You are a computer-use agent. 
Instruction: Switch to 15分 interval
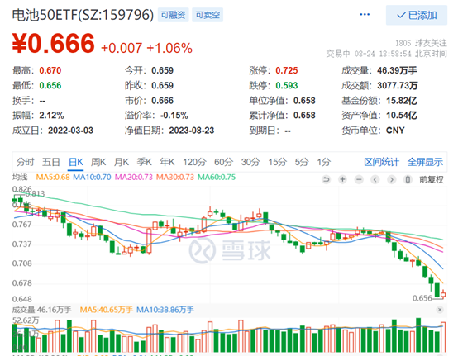pyautogui.click(x=277, y=162)
